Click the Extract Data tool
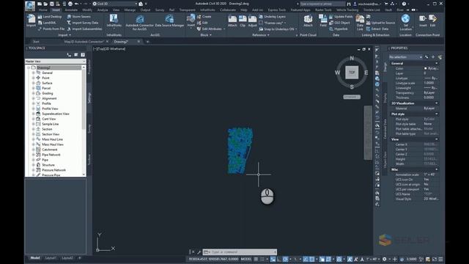The image size is (469, 264). tap(377, 29)
